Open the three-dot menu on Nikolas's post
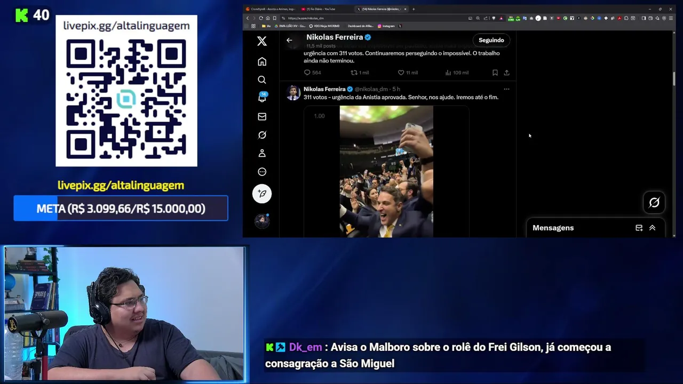The height and width of the screenshot is (384, 683). [506, 89]
